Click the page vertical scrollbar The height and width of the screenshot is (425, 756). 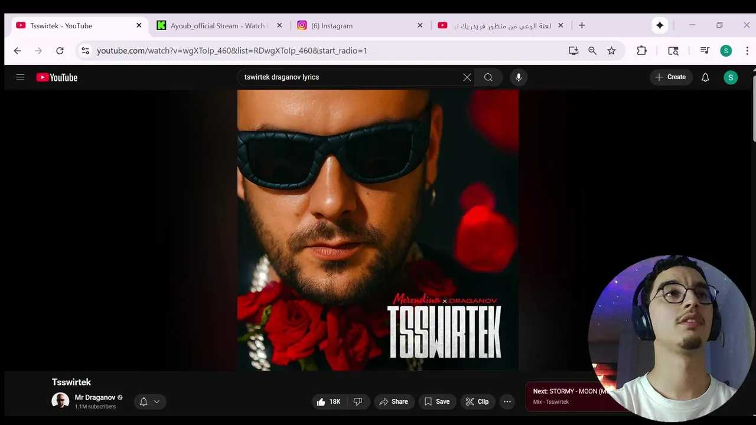[x=754, y=109]
